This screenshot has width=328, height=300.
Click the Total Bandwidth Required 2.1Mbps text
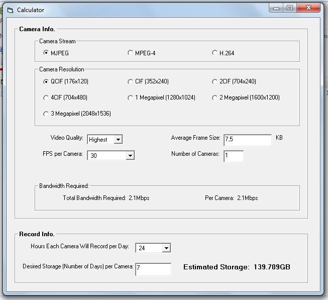tap(106, 198)
